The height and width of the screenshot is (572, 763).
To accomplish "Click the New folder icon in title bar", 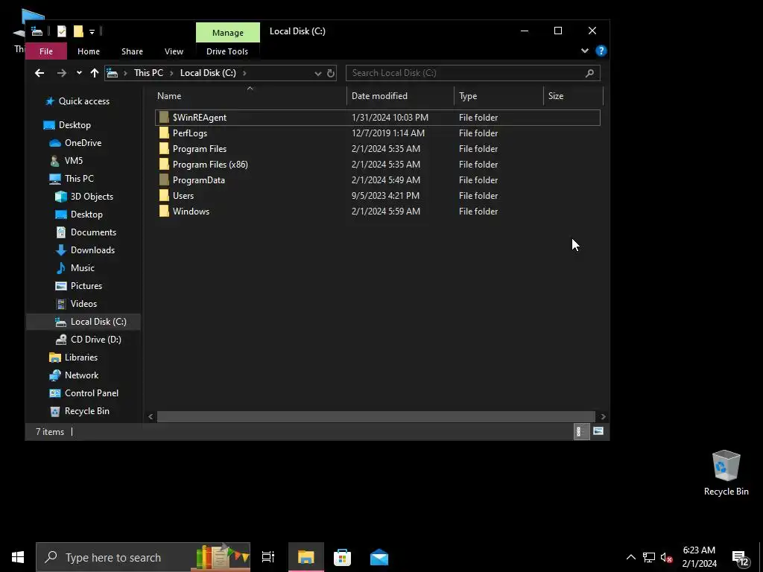I will (78, 31).
